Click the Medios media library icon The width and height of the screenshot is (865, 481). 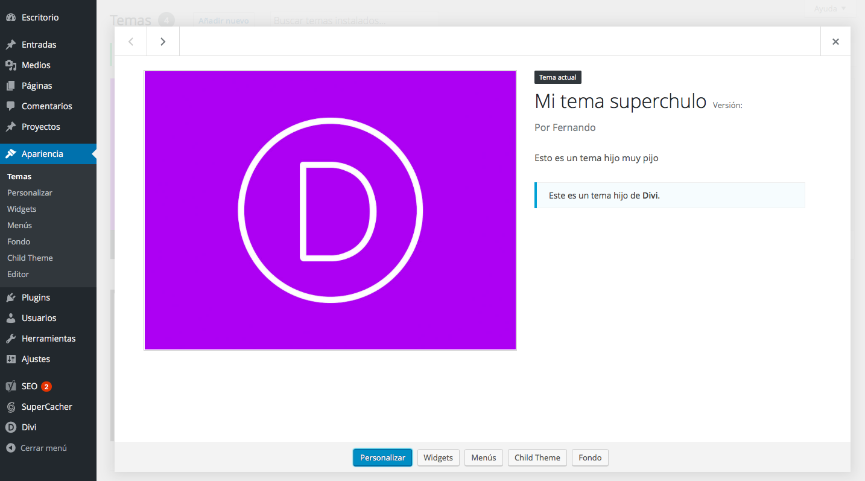point(11,65)
